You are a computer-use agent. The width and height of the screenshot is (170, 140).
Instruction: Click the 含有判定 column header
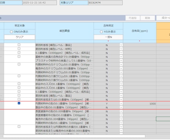(108, 25)
